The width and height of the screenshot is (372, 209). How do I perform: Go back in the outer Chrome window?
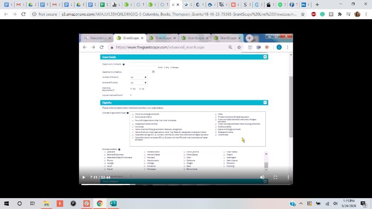tap(6, 14)
